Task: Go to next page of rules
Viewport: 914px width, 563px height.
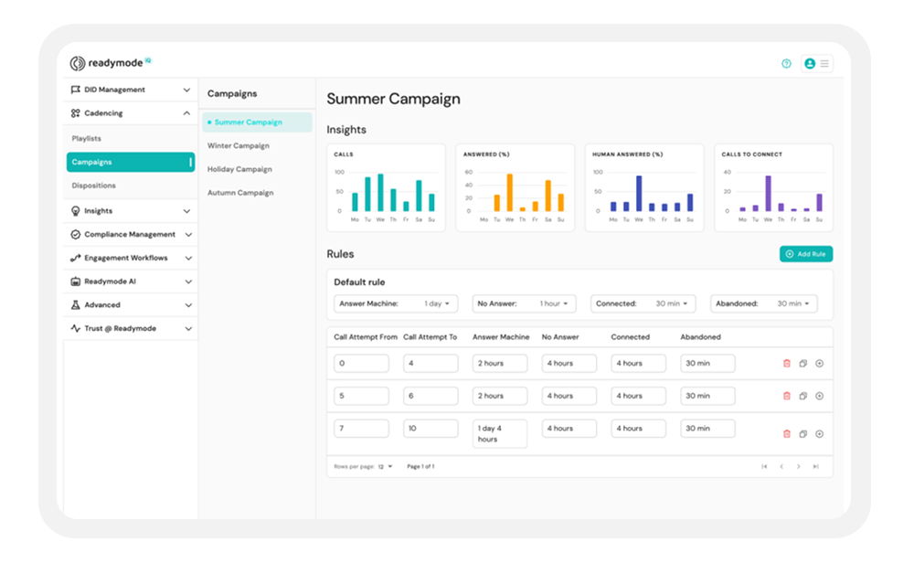Action: (x=798, y=467)
